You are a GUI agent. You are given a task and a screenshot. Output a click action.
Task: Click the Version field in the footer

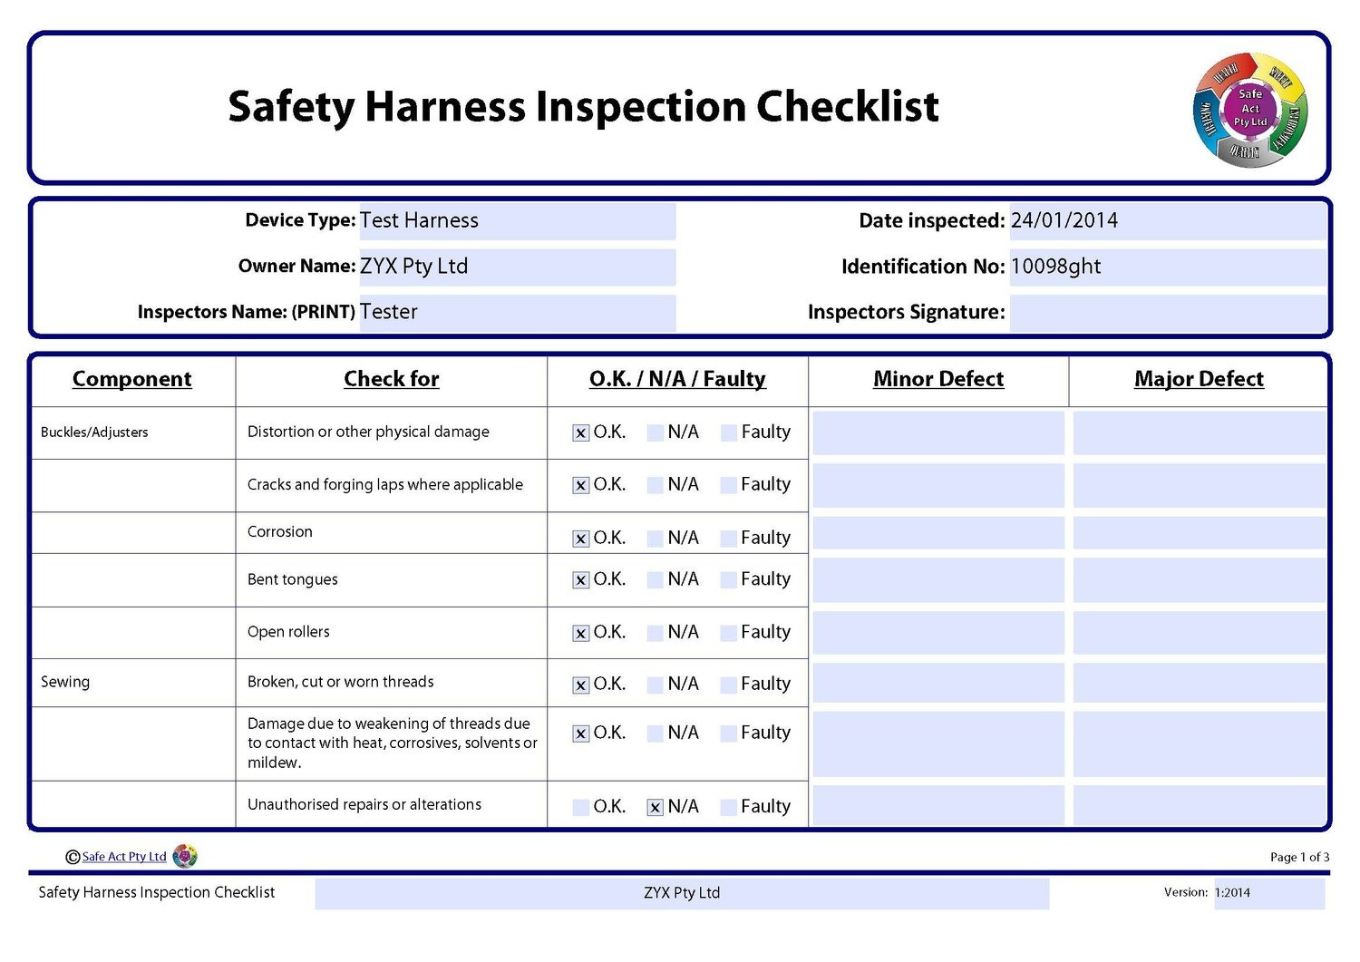point(1268,893)
